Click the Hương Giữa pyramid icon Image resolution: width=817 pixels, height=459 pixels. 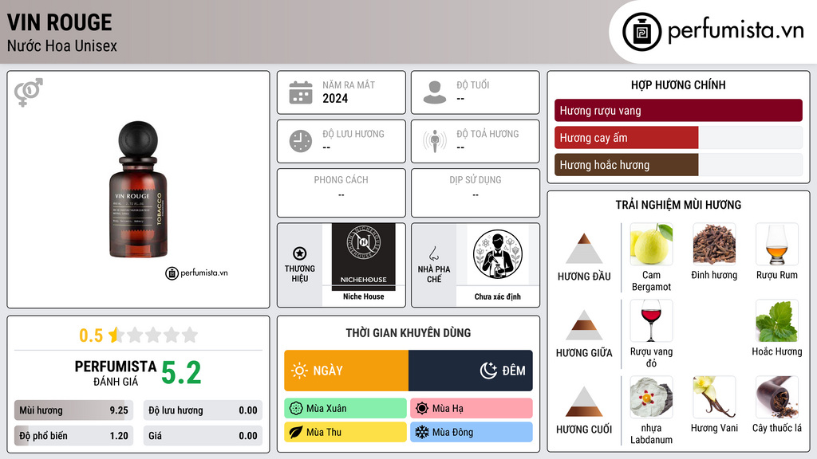click(x=584, y=325)
